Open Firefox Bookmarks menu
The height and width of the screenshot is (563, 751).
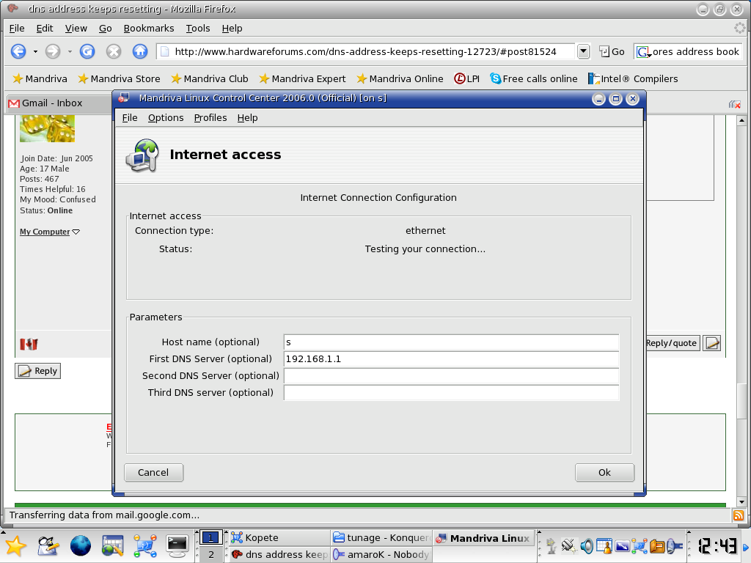coord(148,29)
